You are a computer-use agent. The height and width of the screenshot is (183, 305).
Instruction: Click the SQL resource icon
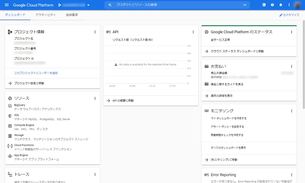10,116
